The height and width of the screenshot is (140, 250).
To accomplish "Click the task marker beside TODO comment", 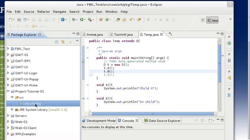I will pyautogui.click(x=83, y=61).
